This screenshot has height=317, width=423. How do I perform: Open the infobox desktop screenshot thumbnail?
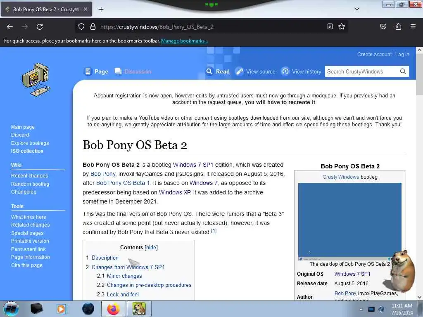pos(349,221)
